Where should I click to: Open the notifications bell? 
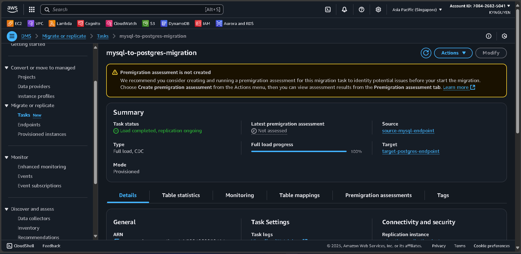[x=344, y=9]
